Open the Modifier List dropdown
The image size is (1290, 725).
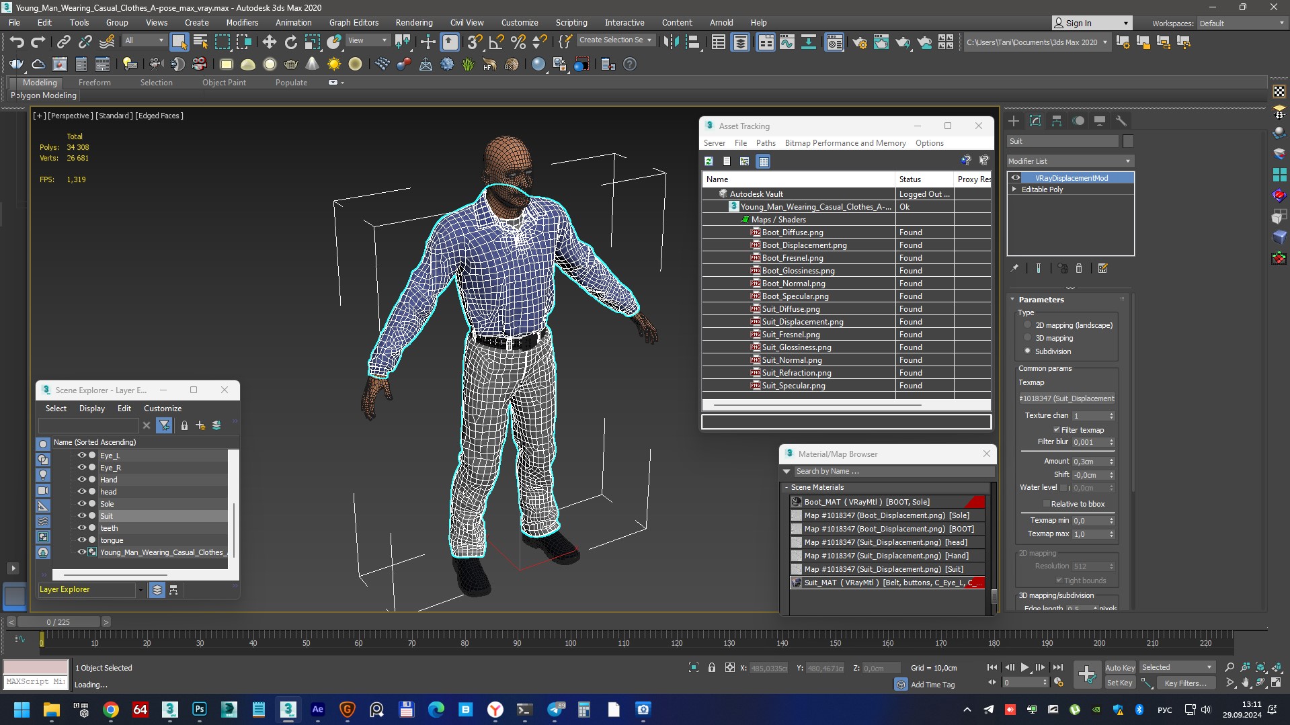1070,161
